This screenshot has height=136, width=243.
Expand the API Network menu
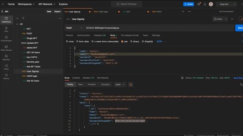coord(47,4)
